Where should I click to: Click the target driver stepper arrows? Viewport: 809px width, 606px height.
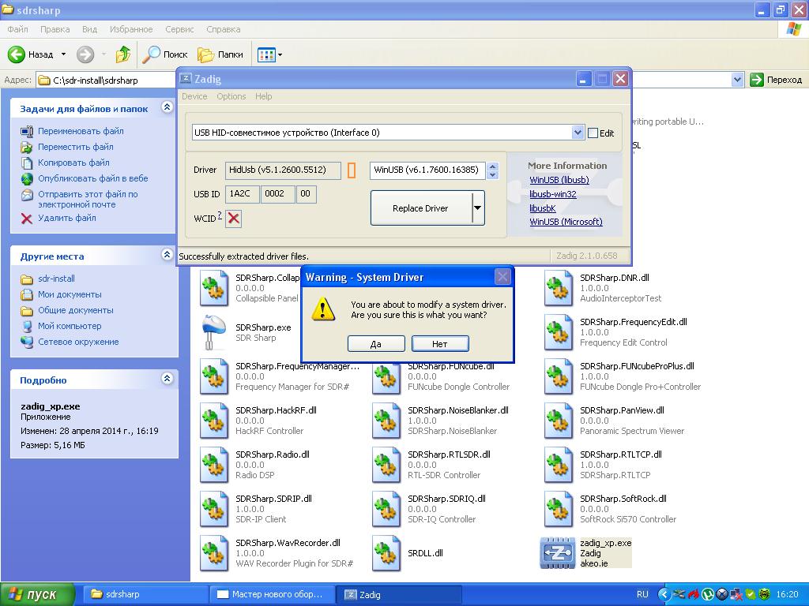coord(493,170)
